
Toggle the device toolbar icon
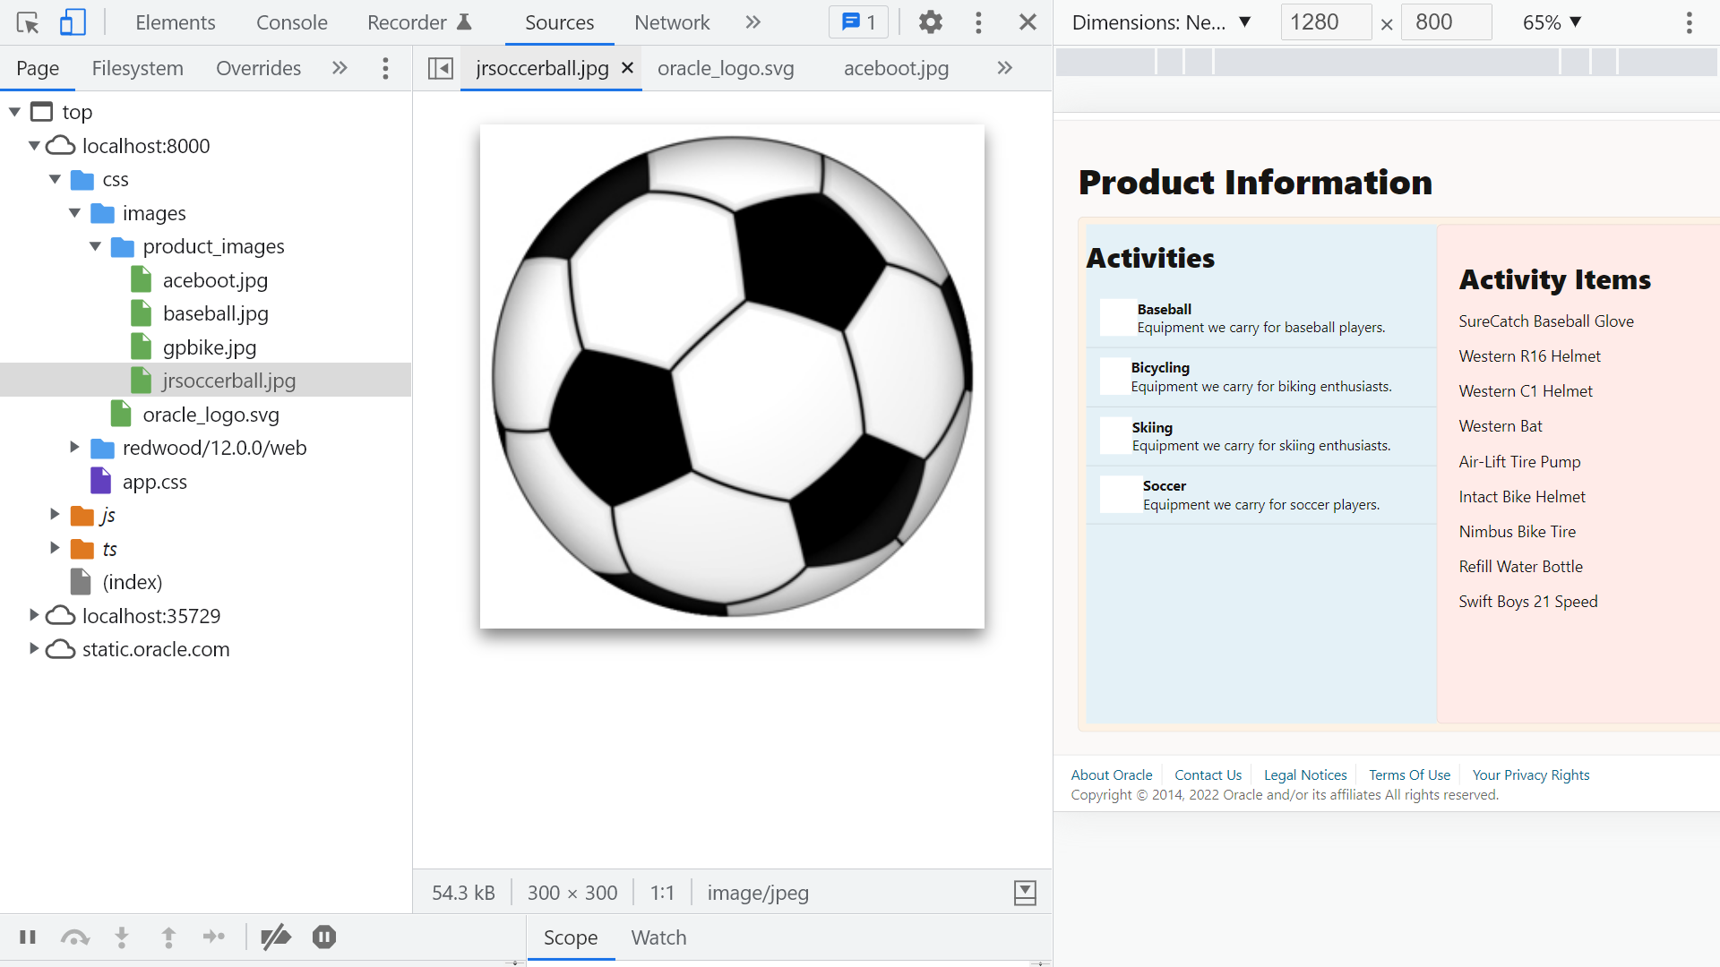coord(73,22)
